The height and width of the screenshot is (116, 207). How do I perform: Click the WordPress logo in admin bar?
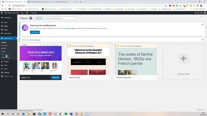coord(2,13)
